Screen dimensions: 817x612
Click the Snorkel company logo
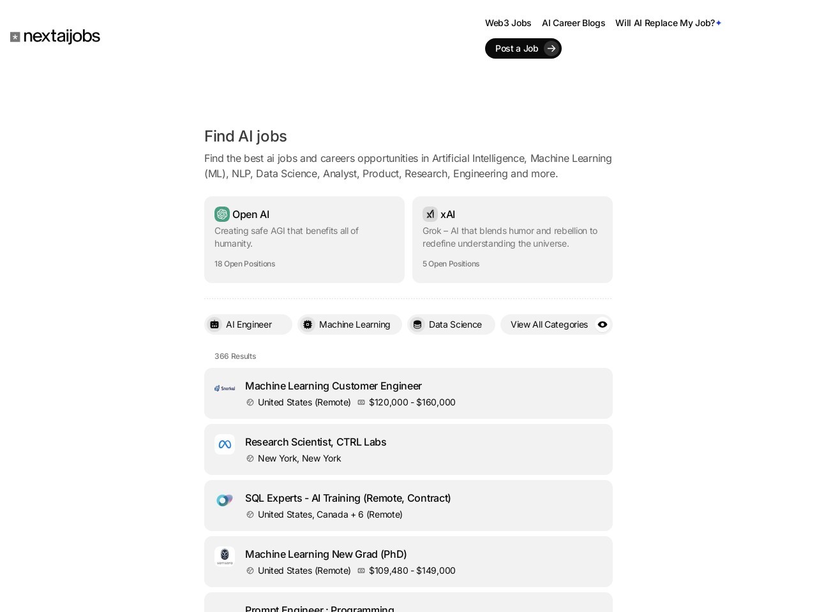point(225,388)
